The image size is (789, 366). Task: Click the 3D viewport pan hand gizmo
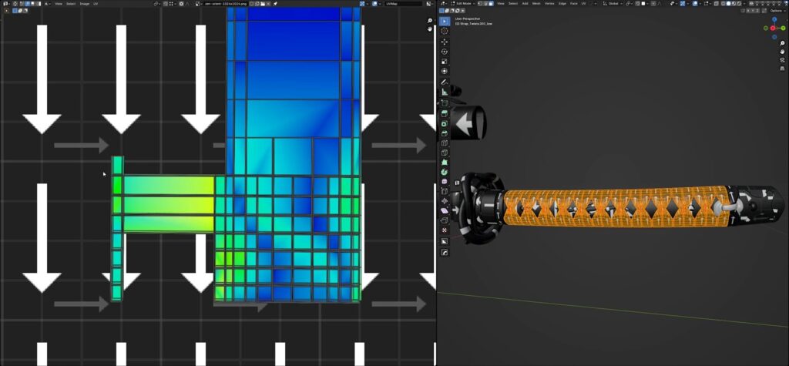point(783,52)
